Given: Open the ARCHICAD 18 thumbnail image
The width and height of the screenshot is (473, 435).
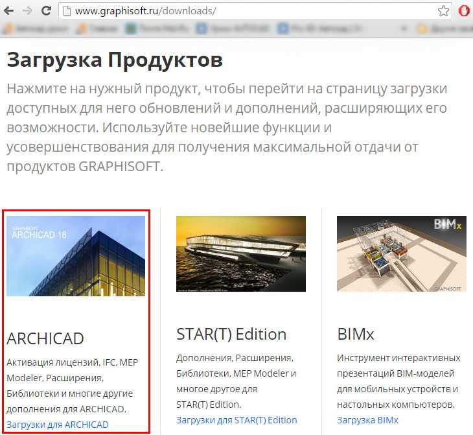Looking at the screenshot, I should [x=76, y=256].
